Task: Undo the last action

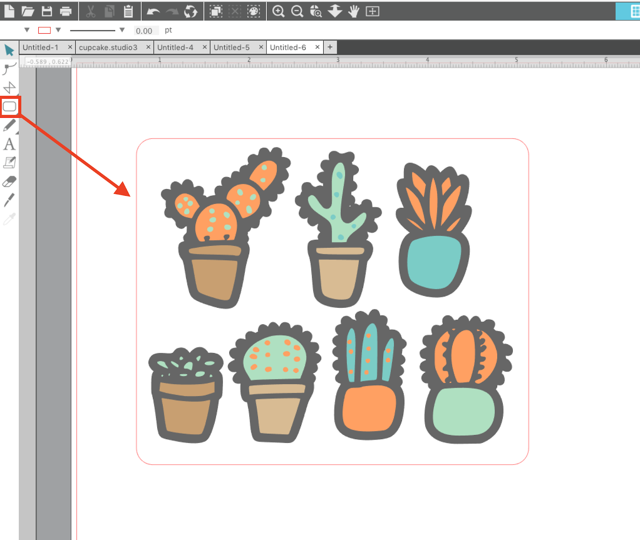Action: pos(153,12)
